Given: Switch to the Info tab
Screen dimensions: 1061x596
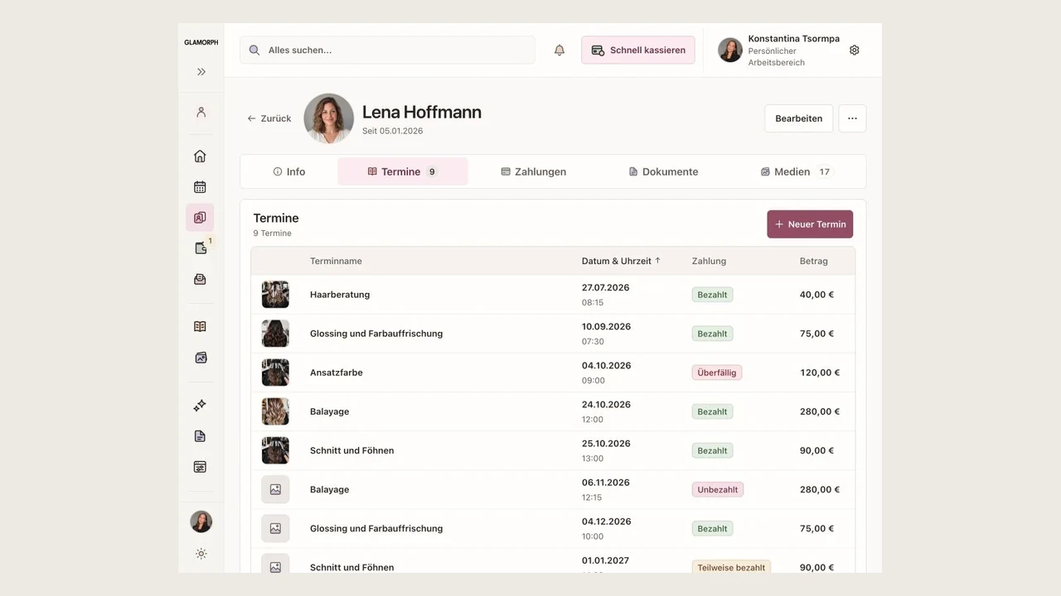Looking at the screenshot, I should 289,171.
